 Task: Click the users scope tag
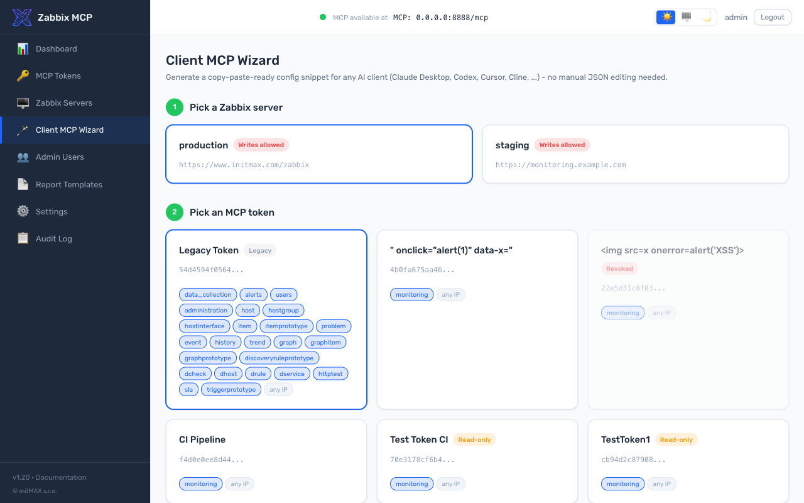(x=284, y=294)
